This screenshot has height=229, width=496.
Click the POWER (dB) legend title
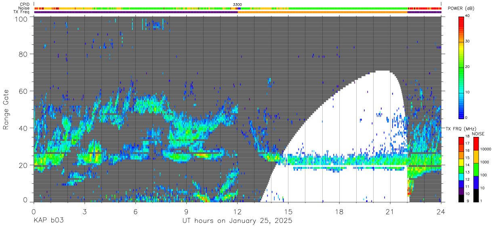(461, 8)
